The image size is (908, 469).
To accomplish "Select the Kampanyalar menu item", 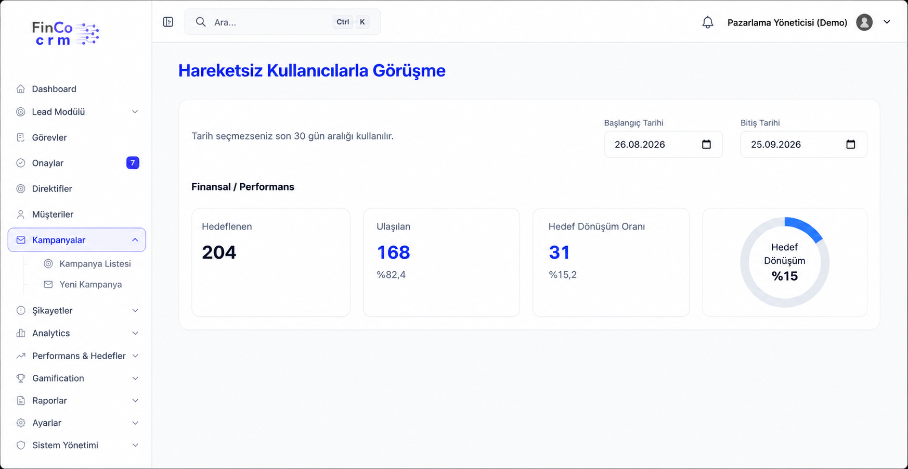I will 77,240.
